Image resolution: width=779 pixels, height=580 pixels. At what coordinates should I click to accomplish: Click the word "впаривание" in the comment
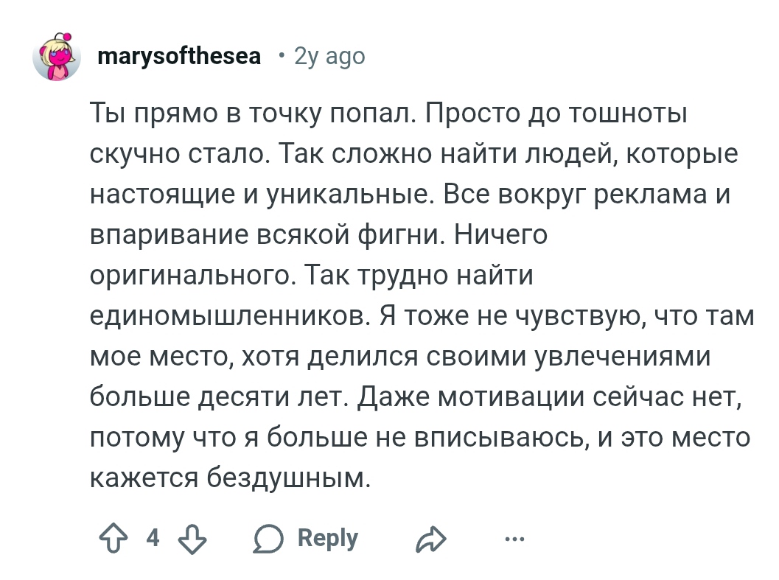166,236
